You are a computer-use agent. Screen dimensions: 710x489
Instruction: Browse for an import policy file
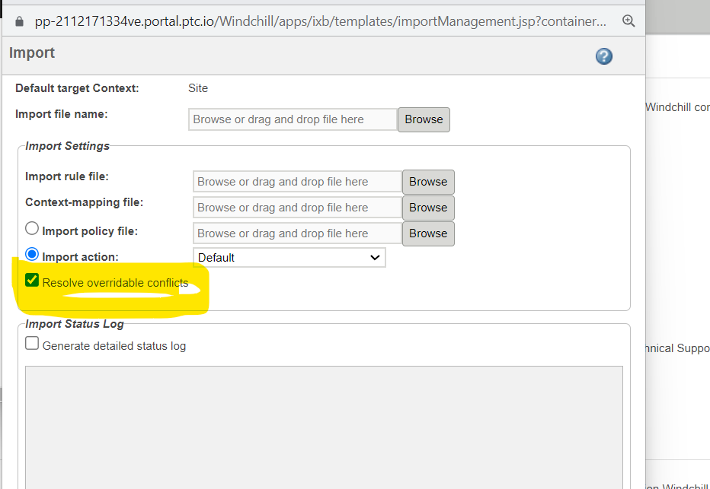[428, 233]
